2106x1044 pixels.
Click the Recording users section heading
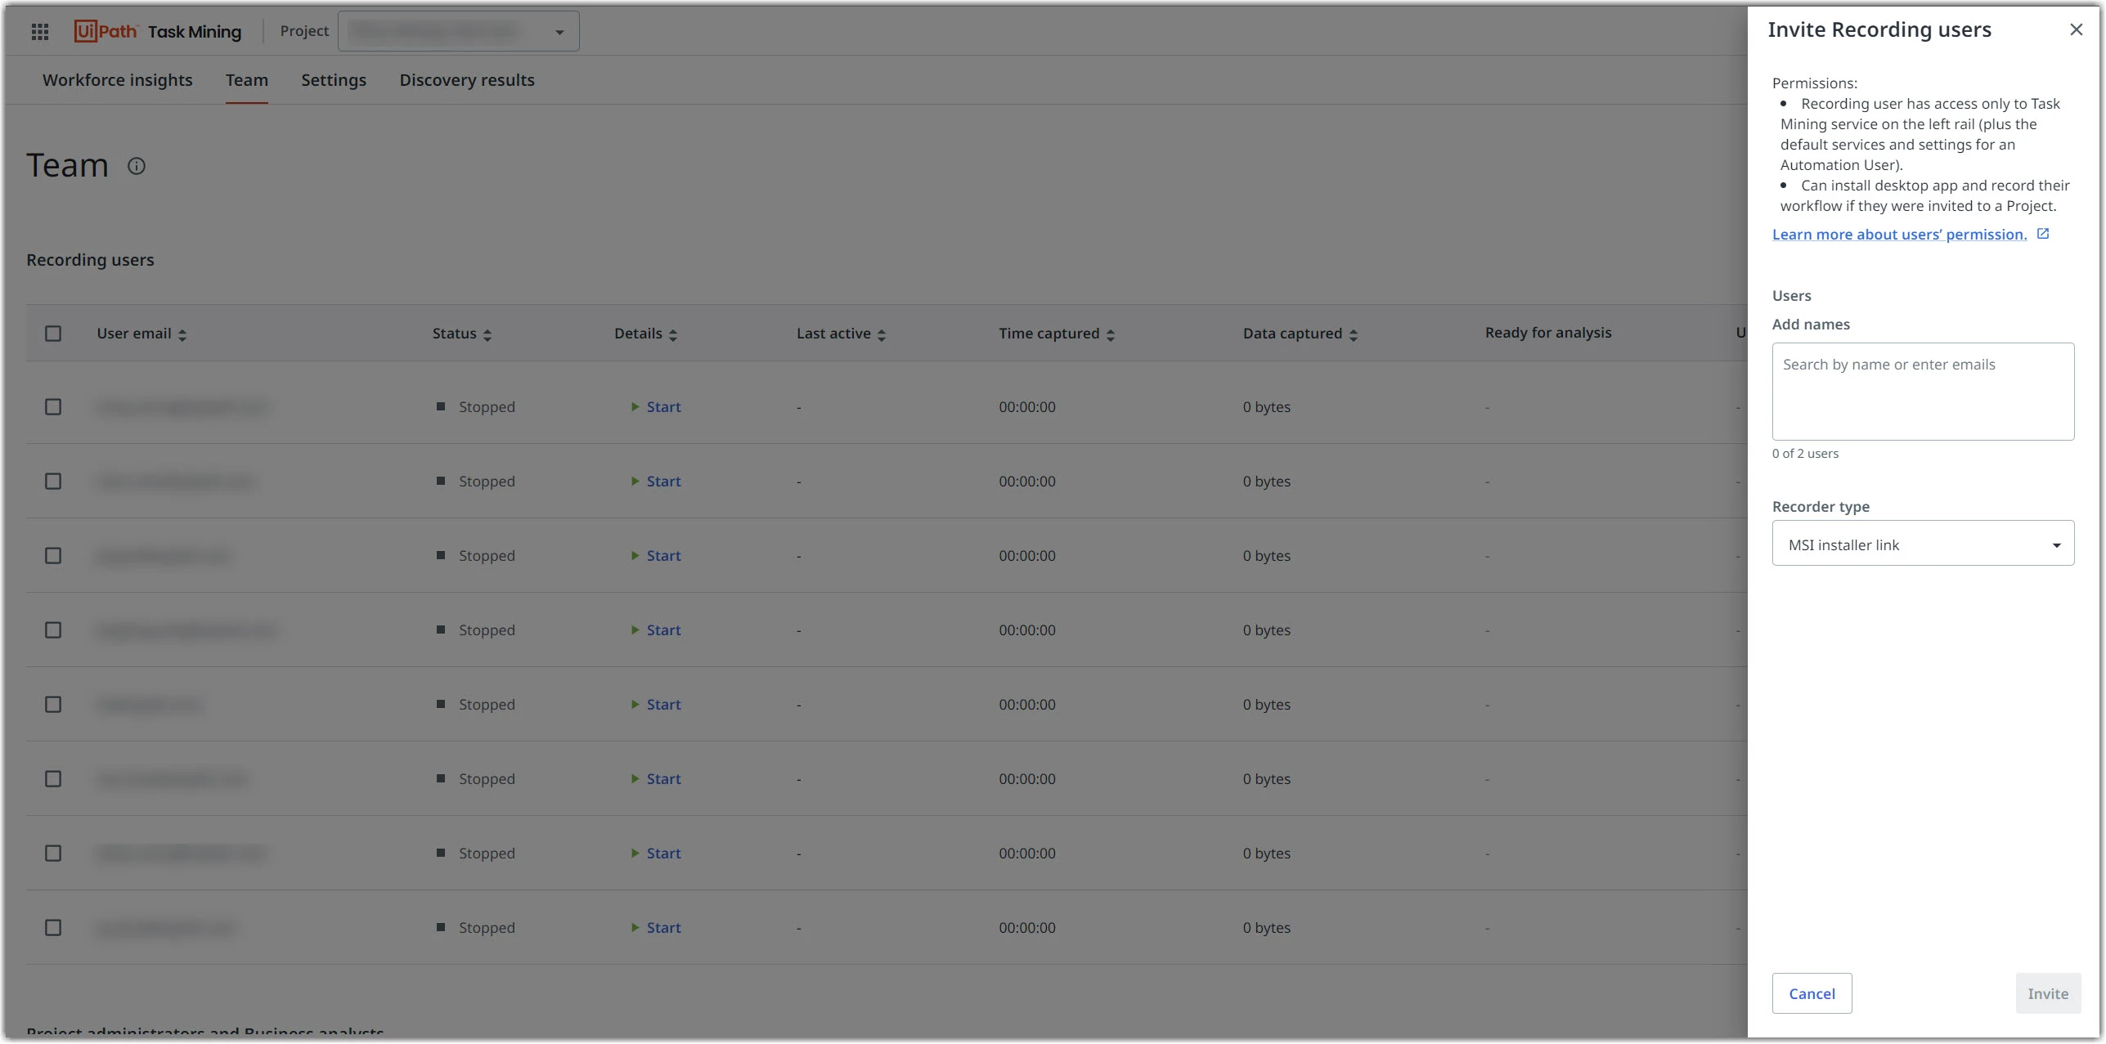90,260
